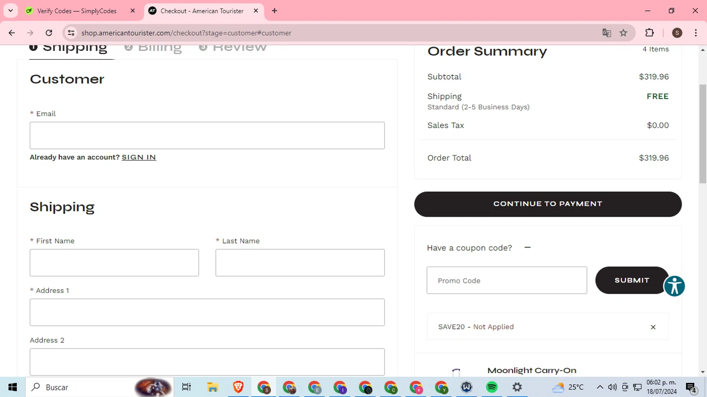This screenshot has width=707, height=397.
Task: Open the Windows Start menu
Action: (x=13, y=387)
